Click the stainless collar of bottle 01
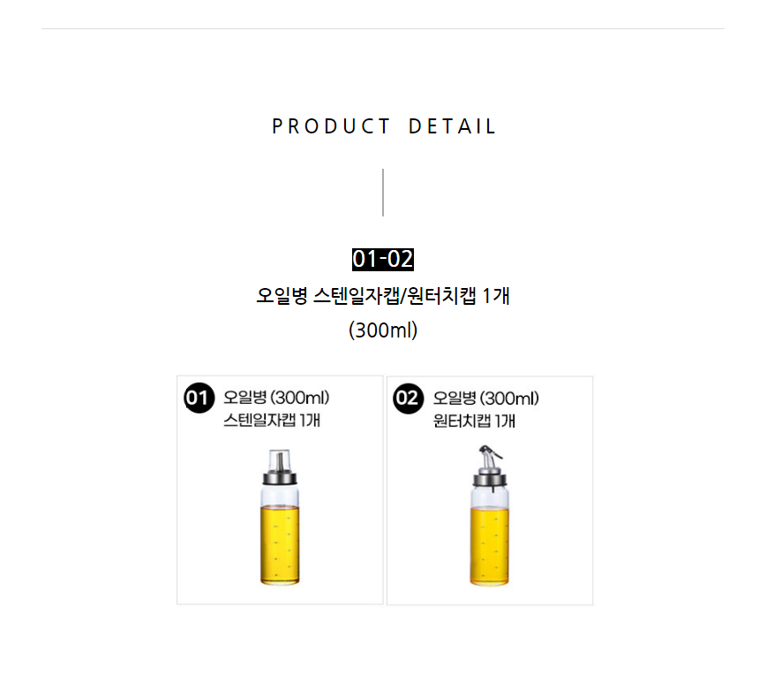 [x=280, y=478]
